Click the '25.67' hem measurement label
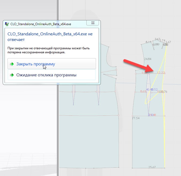Image resolution: width=181 pixels, height=176 pixels. pyautogui.click(x=152, y=167)
